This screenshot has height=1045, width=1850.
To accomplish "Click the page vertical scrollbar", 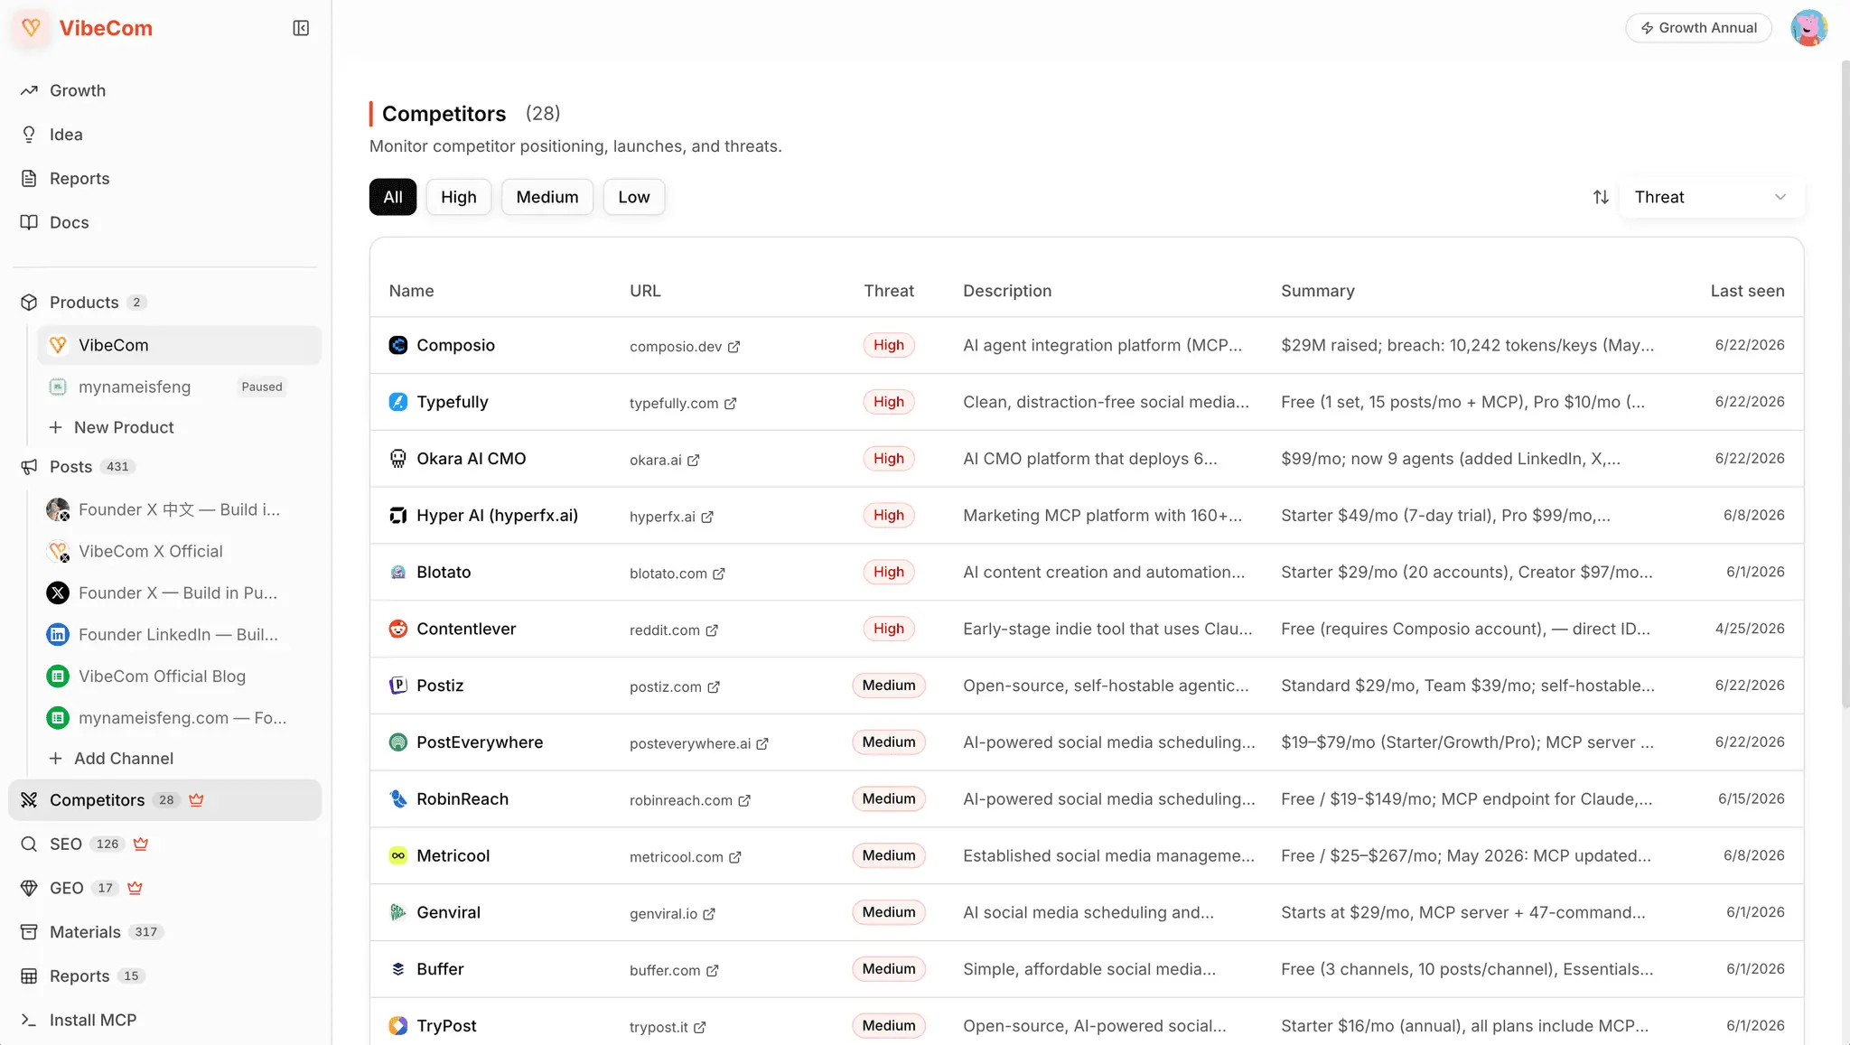I will point(1845,384).
